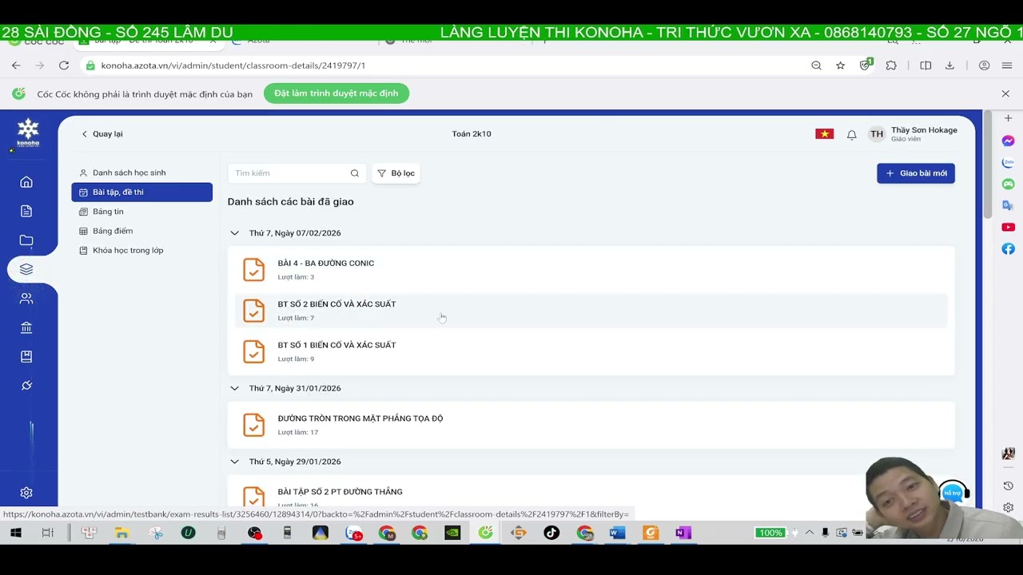Click the Vietnam flag language icon
Screen dimensions: 1023x575
point(824,134)
